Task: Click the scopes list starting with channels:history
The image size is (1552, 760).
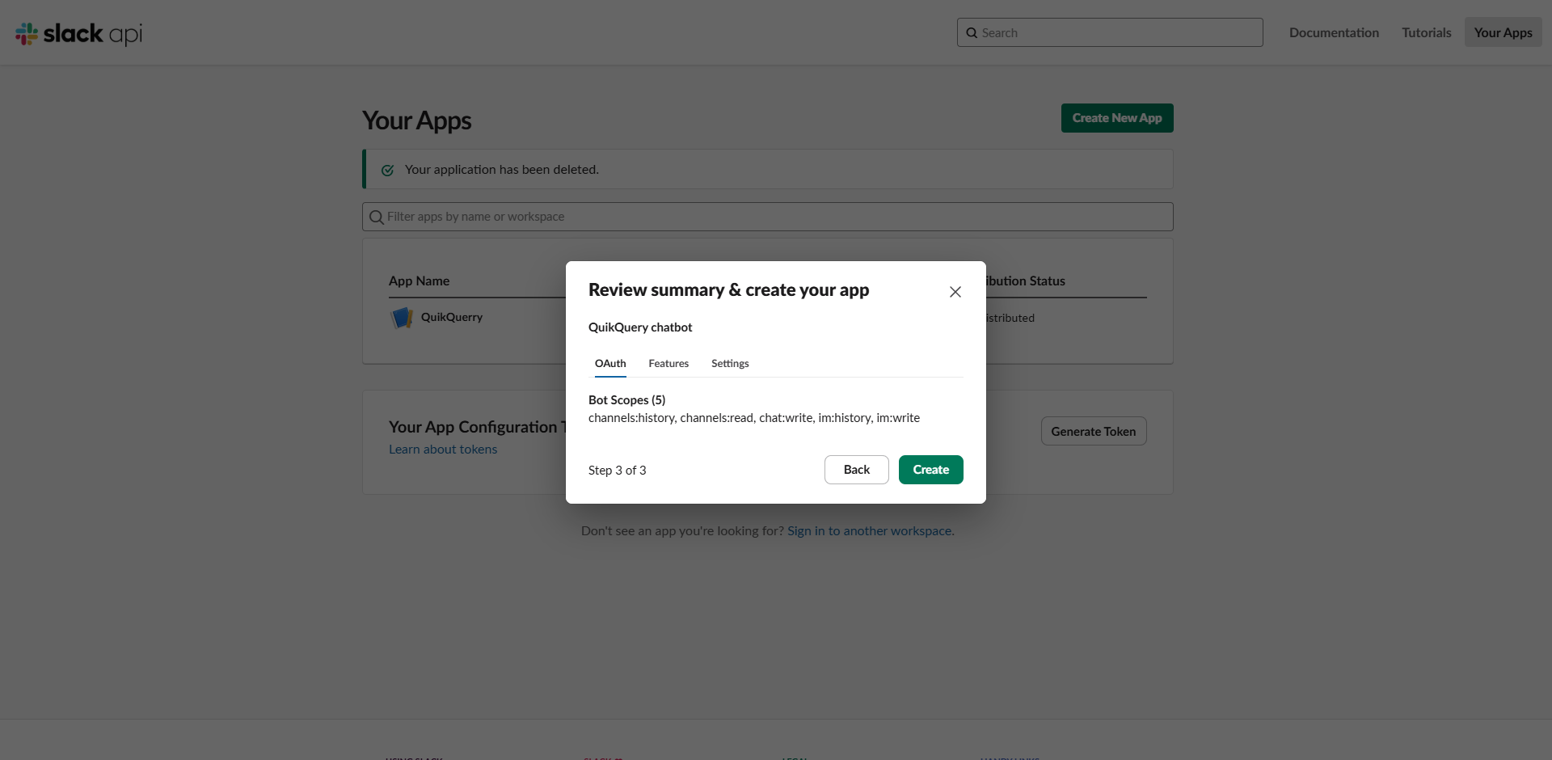Action: coord(754,418)
